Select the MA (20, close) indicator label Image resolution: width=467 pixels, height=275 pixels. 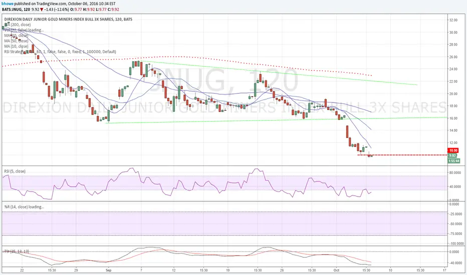(x=16, y=35)
